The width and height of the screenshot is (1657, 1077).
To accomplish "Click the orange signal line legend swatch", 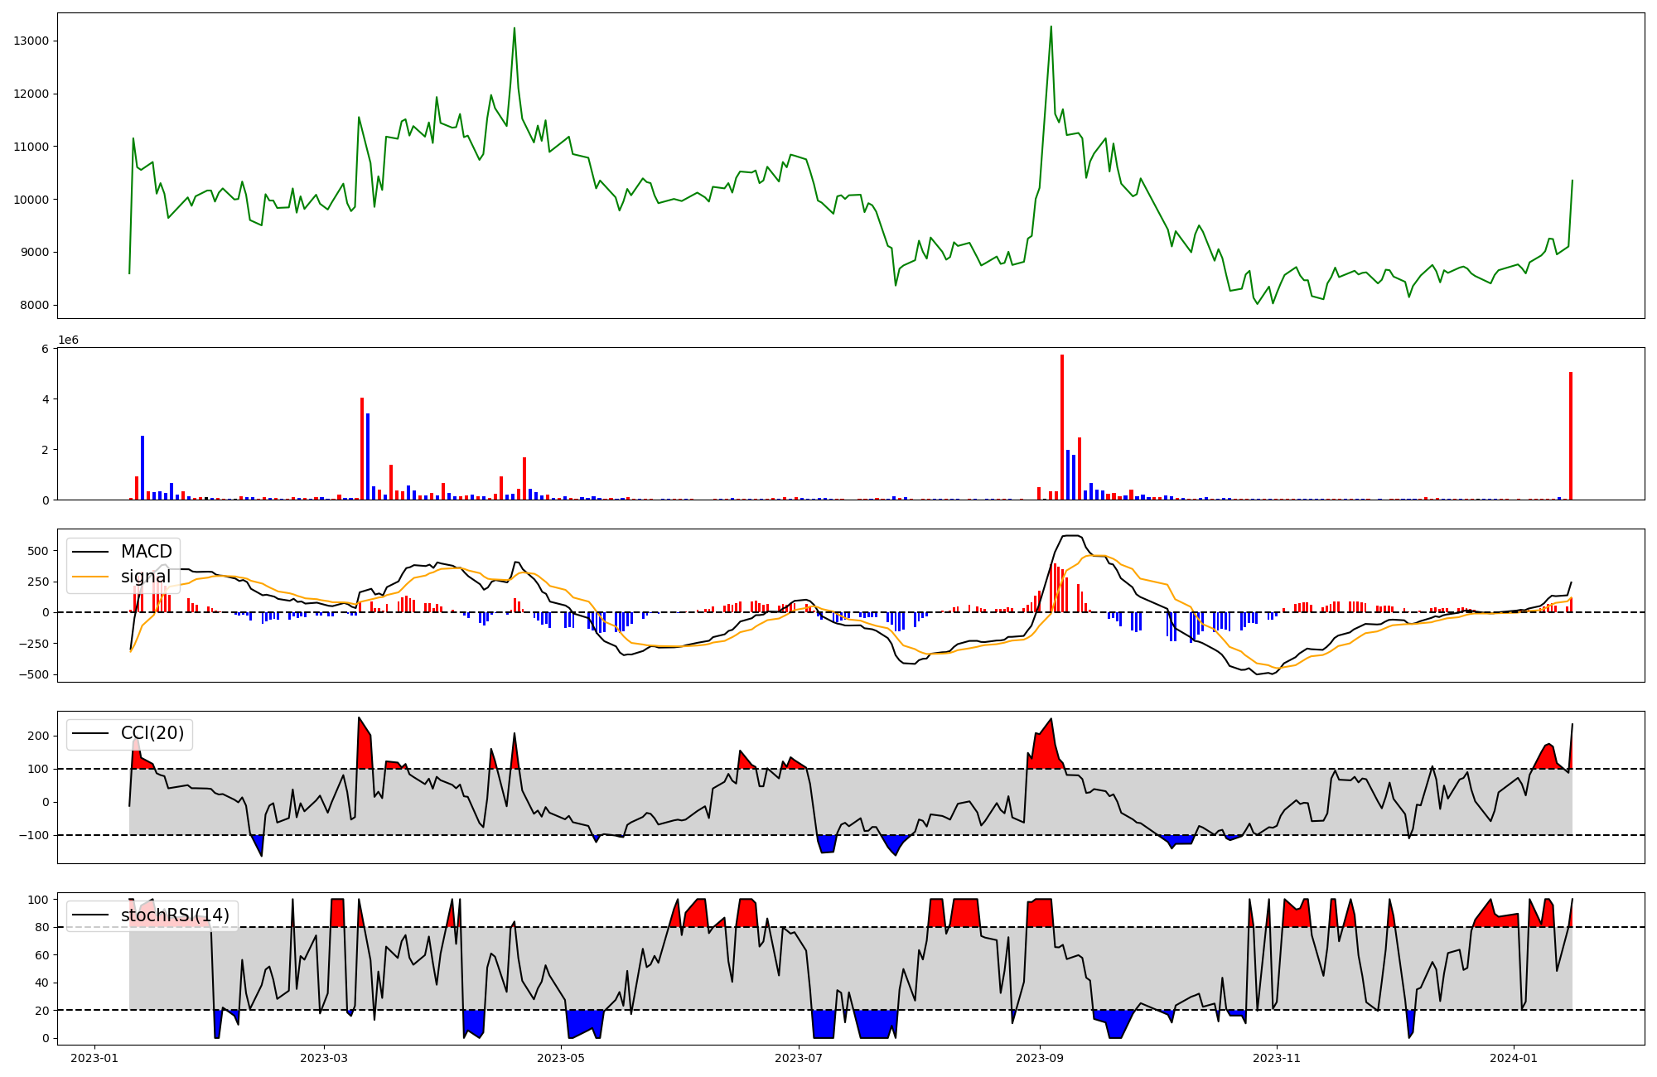I will coord(90,577).
